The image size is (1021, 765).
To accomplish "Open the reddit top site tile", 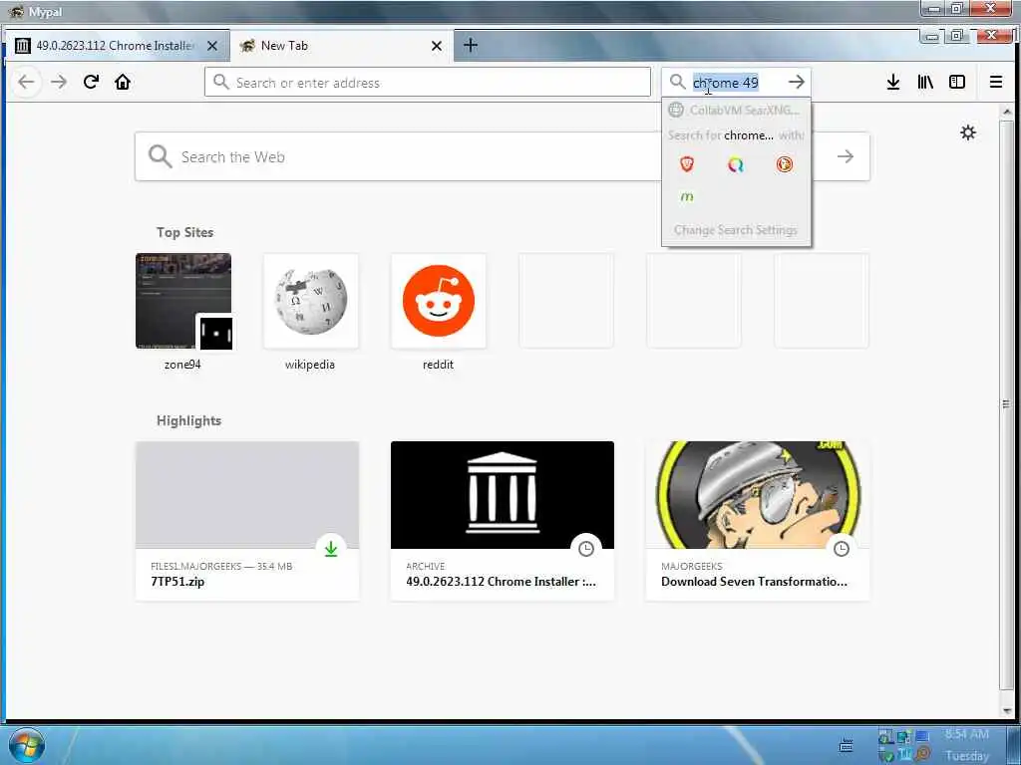I will [x=439, y=301].
